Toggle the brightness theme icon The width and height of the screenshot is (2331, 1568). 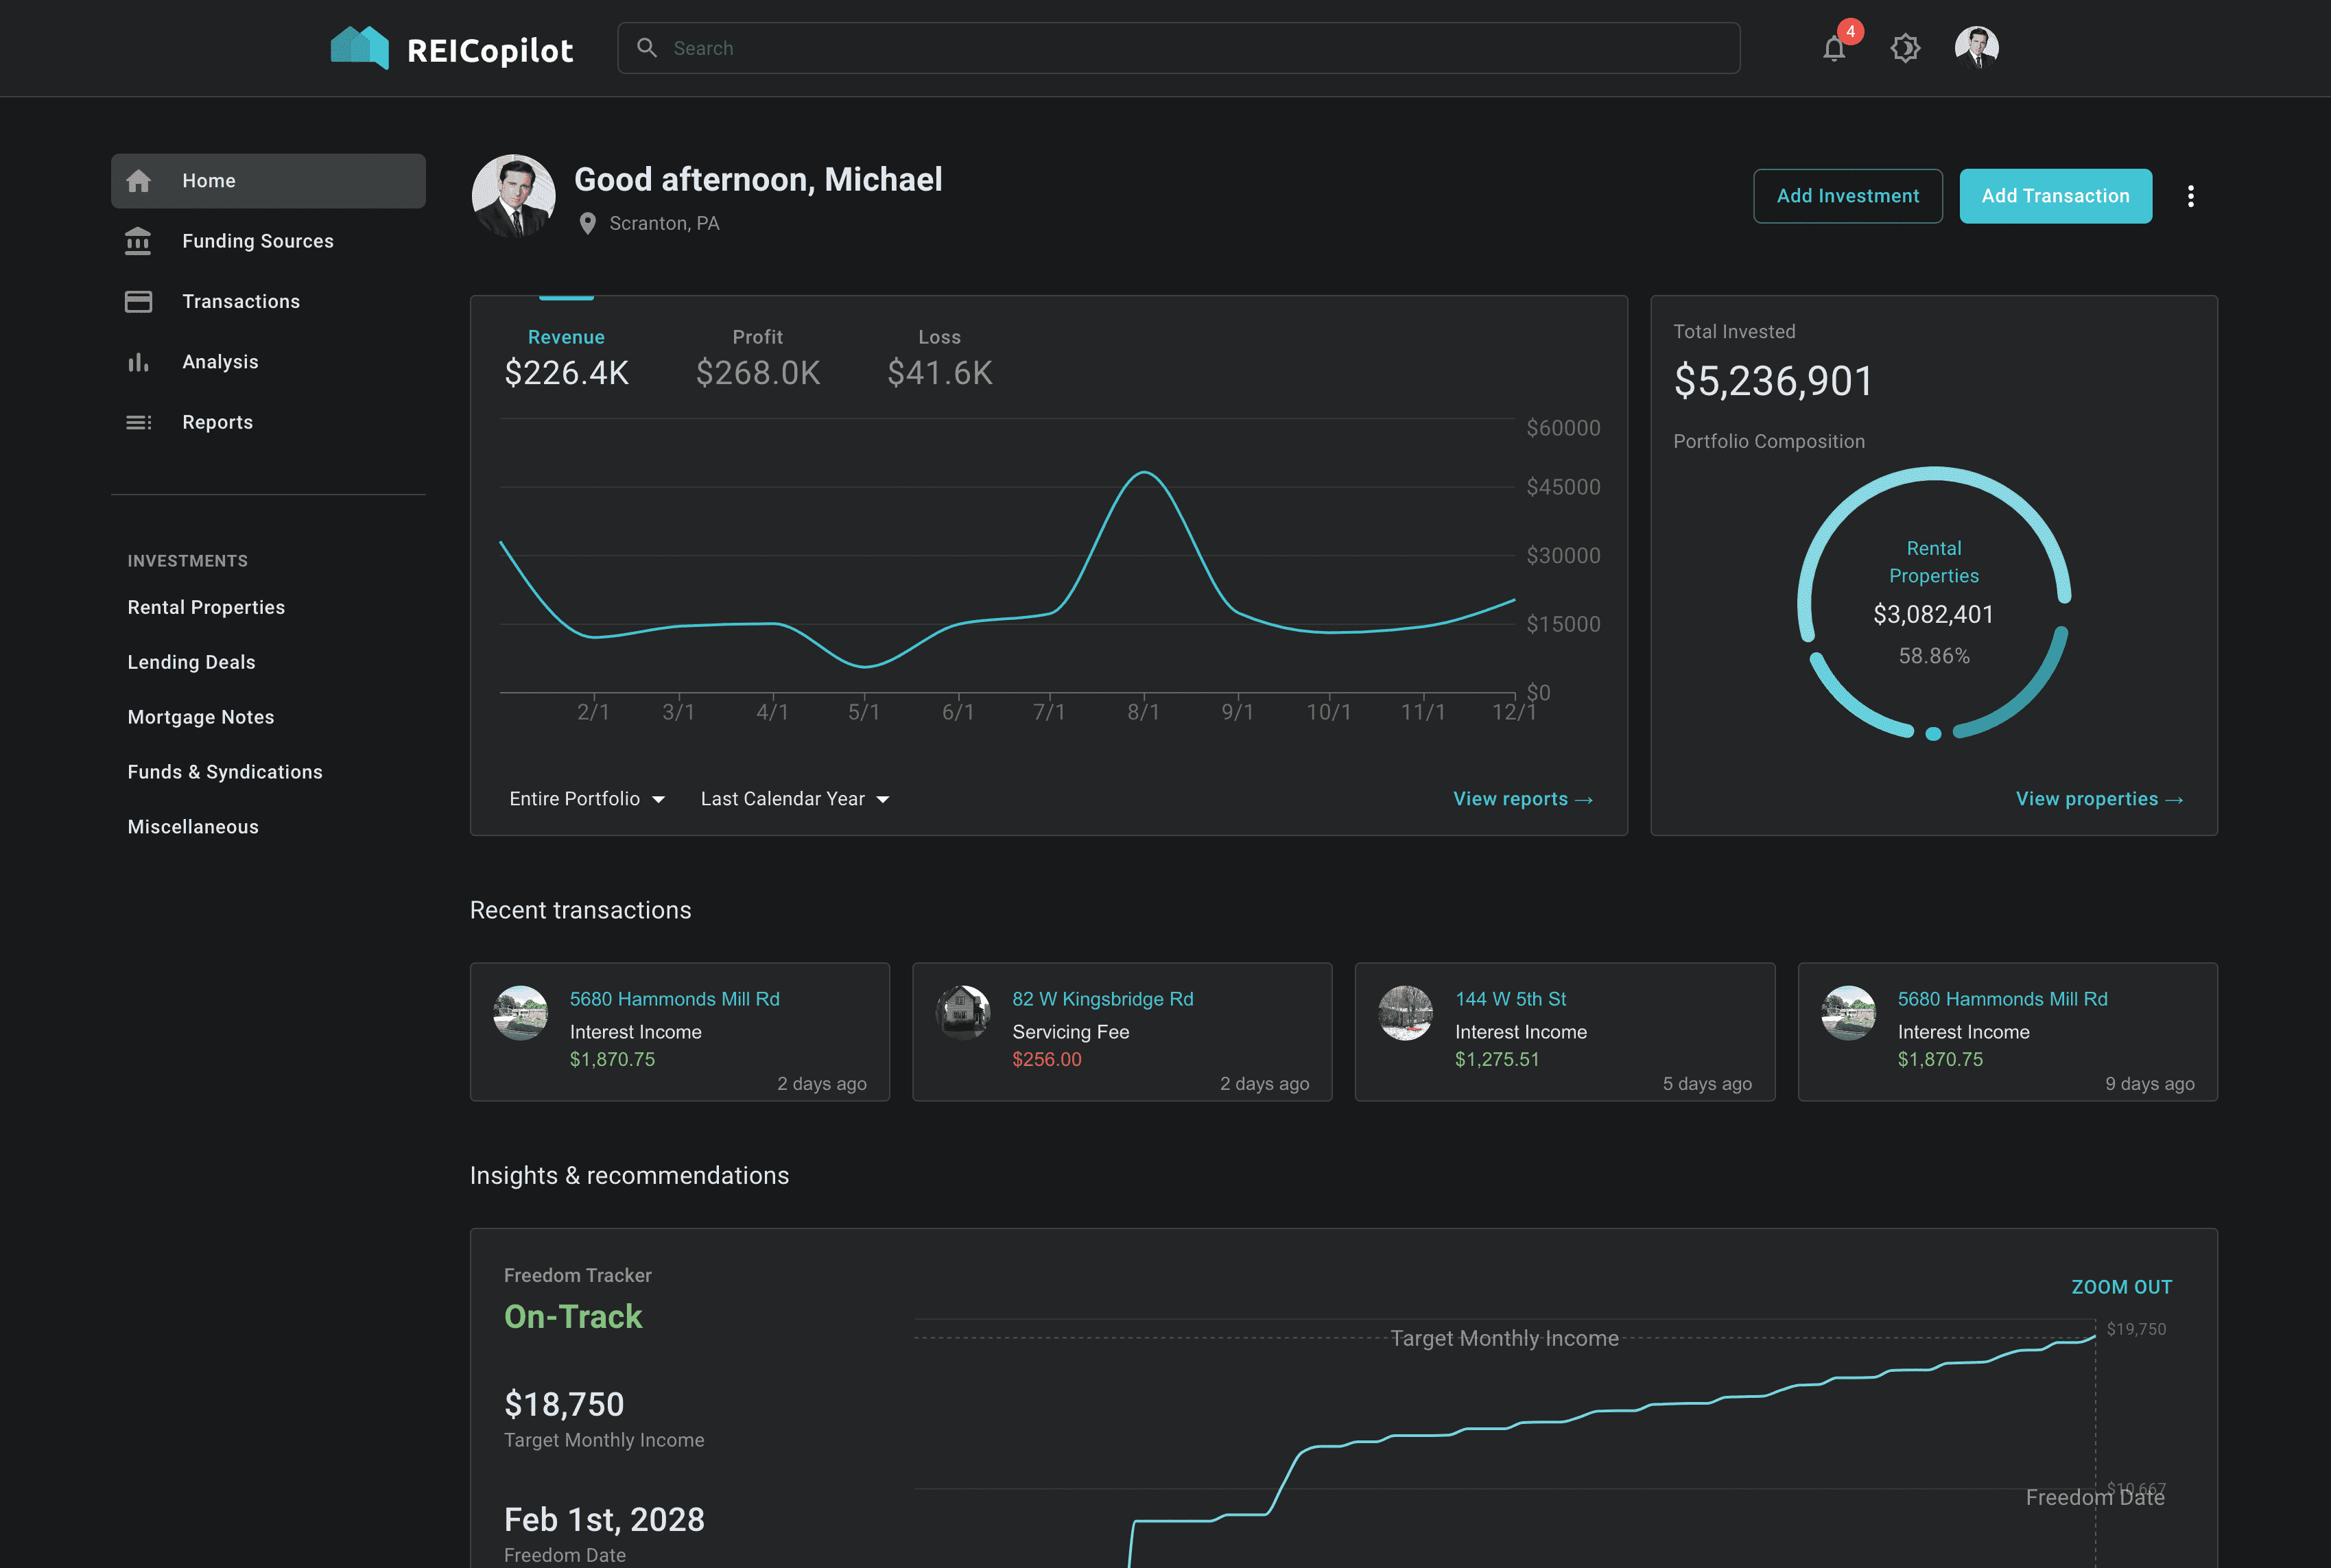coord(1905,48)
